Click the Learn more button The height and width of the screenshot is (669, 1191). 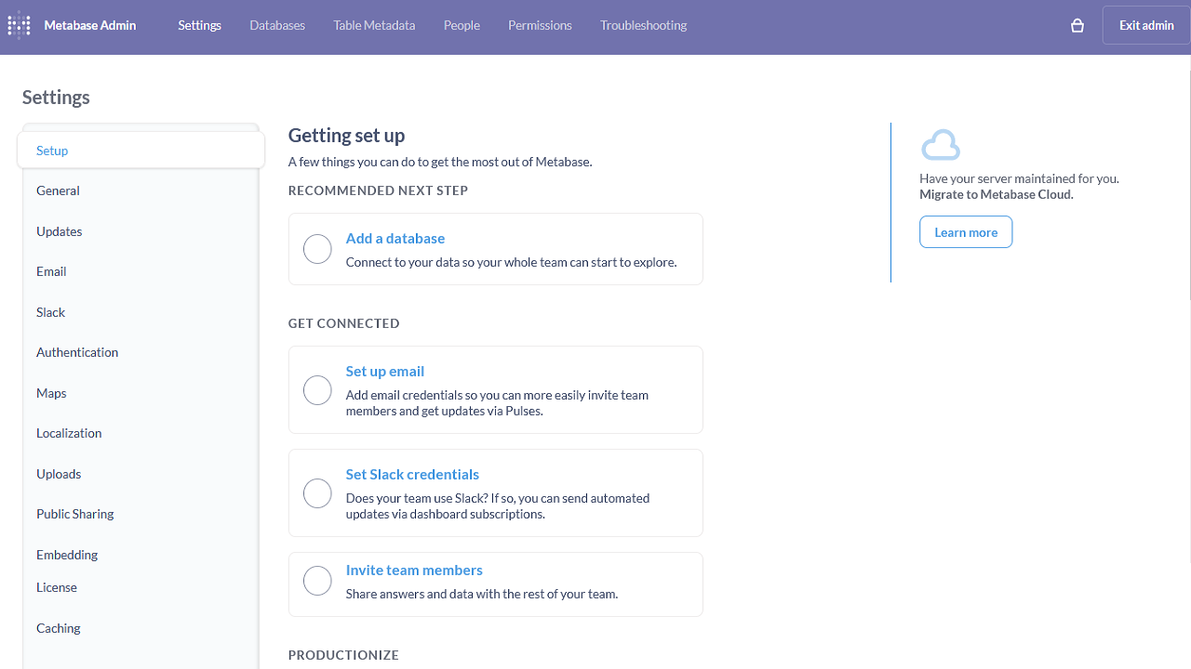tap(966, 232)
